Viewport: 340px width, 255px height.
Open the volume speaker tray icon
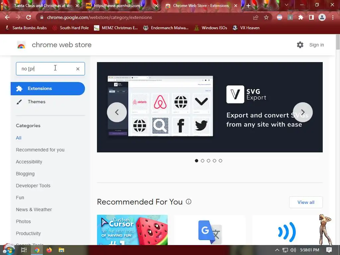[x=293, y=250]
